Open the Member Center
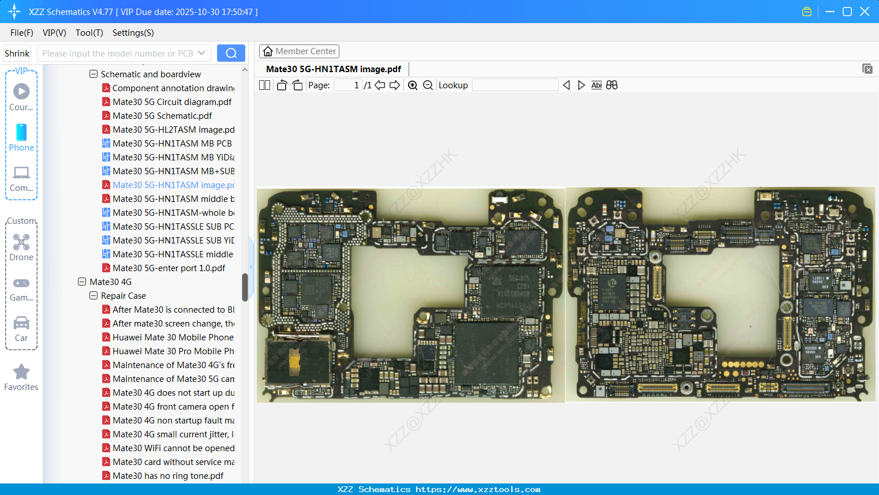Screen dimensions: 879x495 tap(299, 51)
